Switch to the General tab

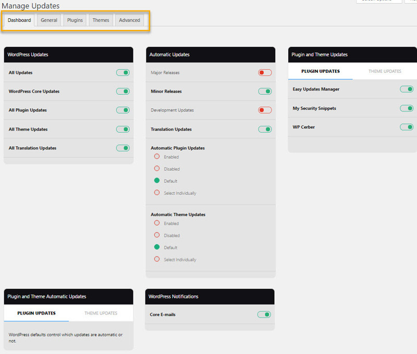coord(48,20)
